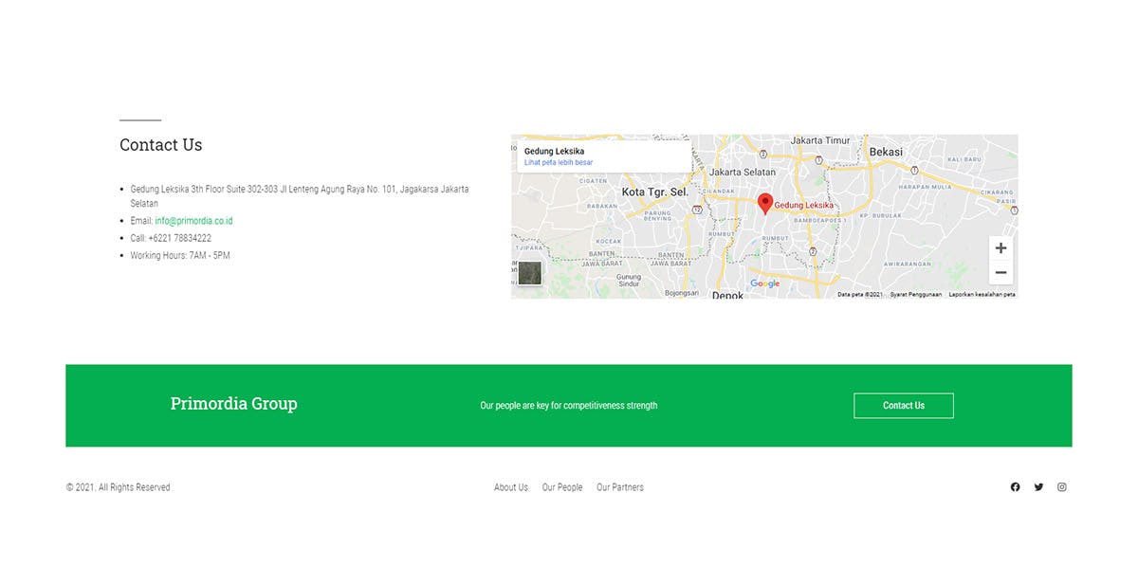
Task: Open the Our Partners footer link
Action: (620, 487)
